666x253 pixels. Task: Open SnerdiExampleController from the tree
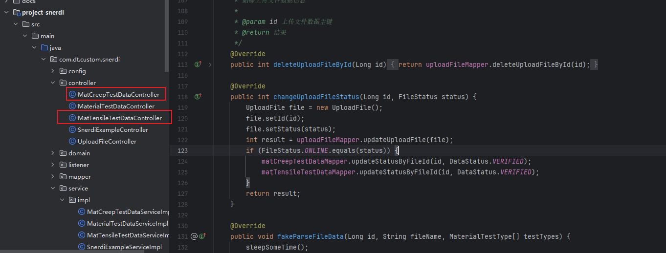pos(112,129)
